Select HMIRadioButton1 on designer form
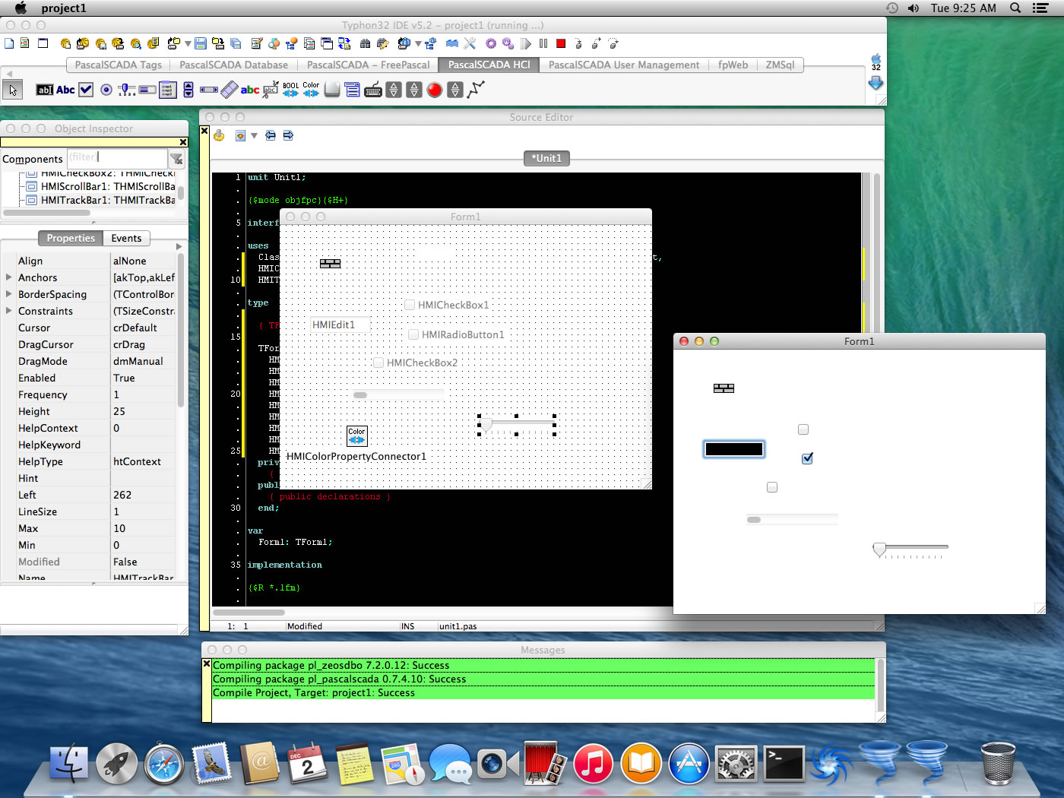This screenshot has height=798, width=1064. tap(413, 334)
